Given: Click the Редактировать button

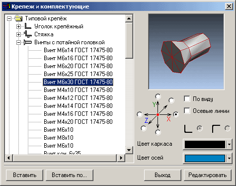Looking at the screenshot, I should click(x=208, y=175).
